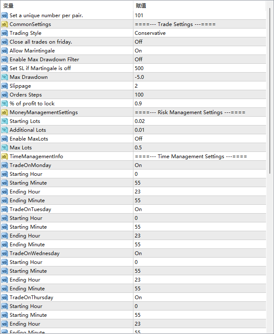This screenshot has height=334, width=274.
Task: Select the MoneyManagementSettings row label
Action: [44, 112]
